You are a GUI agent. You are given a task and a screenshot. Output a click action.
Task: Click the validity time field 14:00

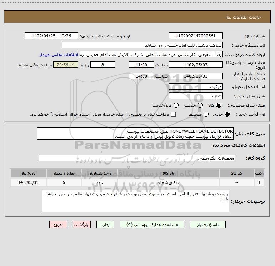click(141, 76)
